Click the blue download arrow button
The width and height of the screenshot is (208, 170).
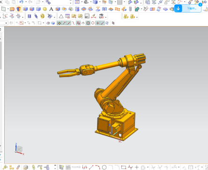(178, 8)
